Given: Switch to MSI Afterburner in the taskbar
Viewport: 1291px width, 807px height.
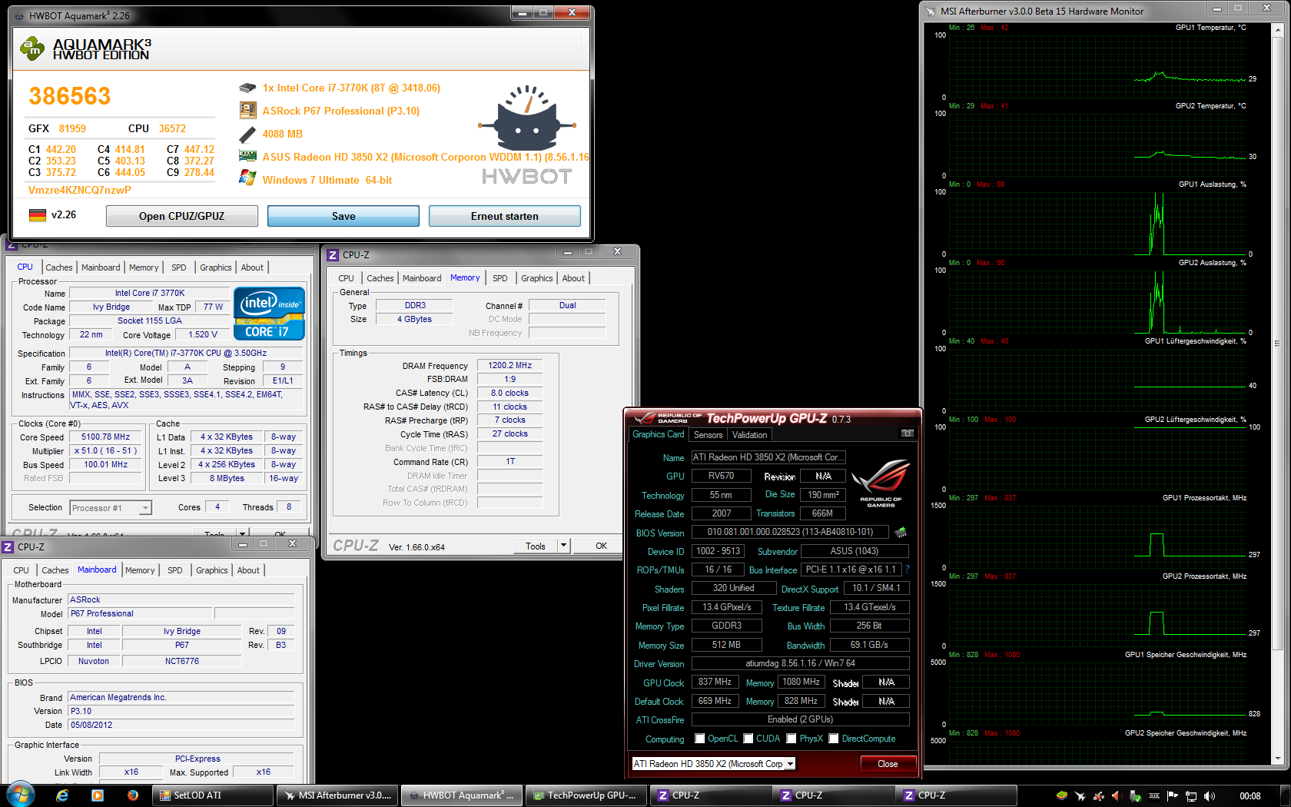Looking at the screenshot, I should 337,795.
